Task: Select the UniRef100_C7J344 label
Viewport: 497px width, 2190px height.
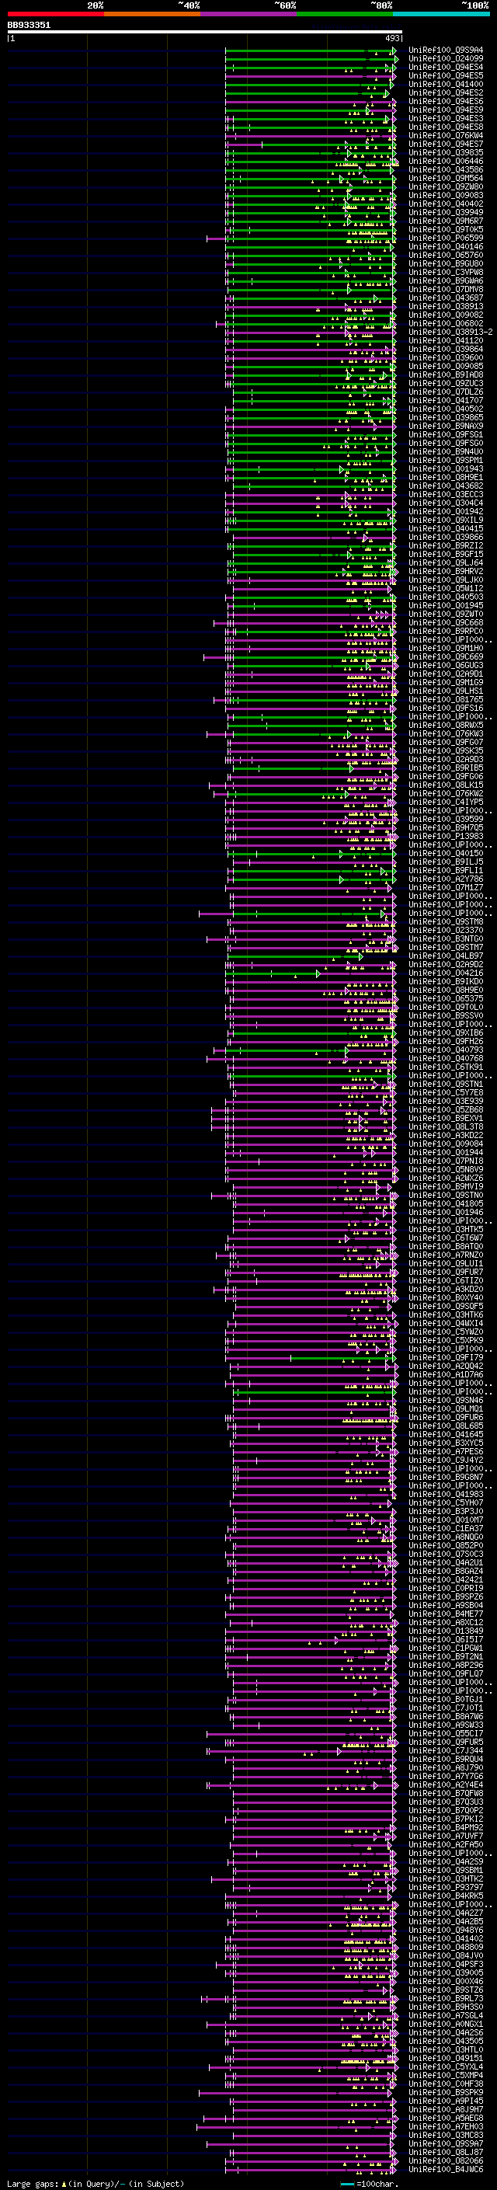Action: (446, 1750)
